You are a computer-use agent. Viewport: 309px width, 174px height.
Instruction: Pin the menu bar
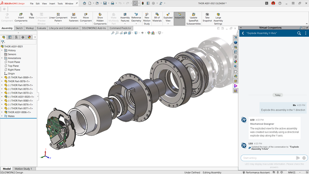76,3
